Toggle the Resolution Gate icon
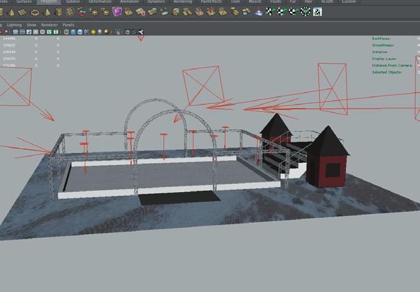 [29, 32]
